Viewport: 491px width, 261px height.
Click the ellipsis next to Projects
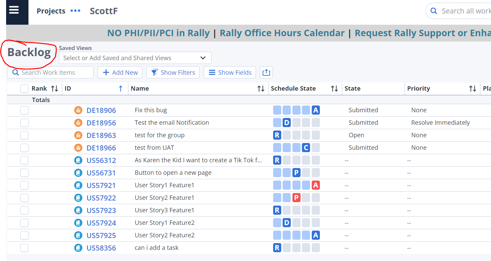click(75, 10)
